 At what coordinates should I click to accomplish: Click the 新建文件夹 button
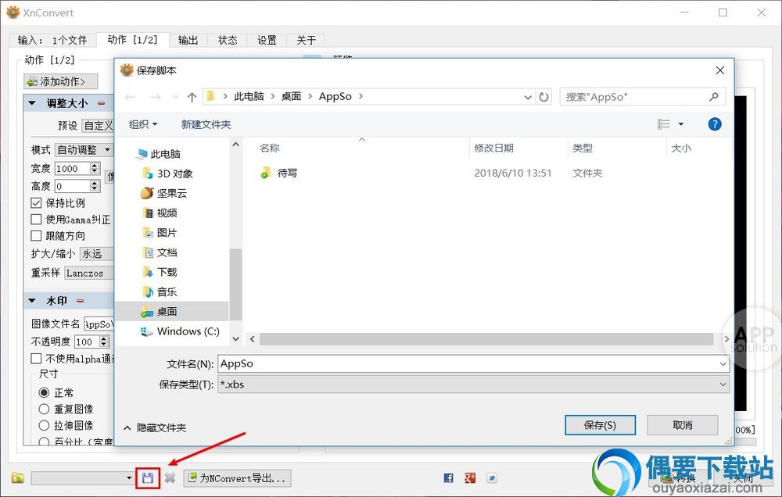click(x=206, y=124)
